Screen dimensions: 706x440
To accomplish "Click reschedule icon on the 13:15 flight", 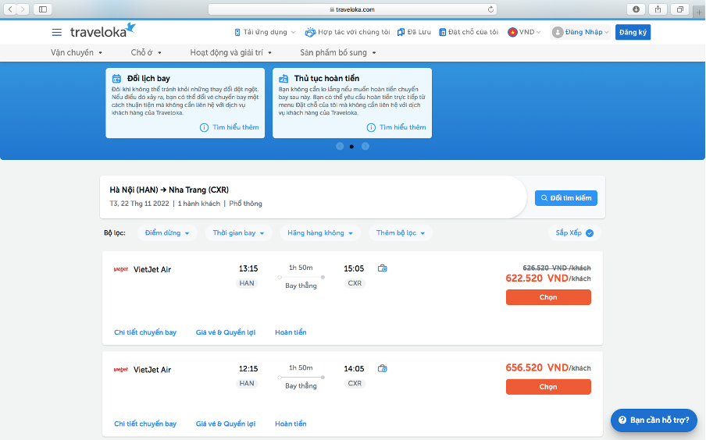I will tap(382, 268).
